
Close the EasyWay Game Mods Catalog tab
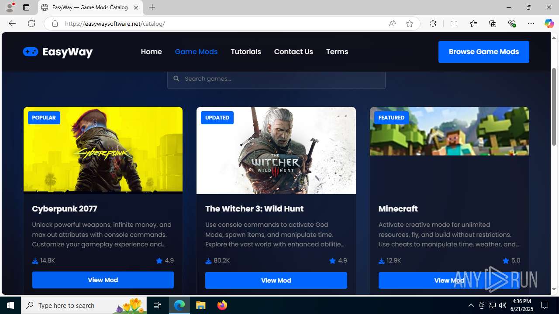pyautogui.click(x=136, y=7)
